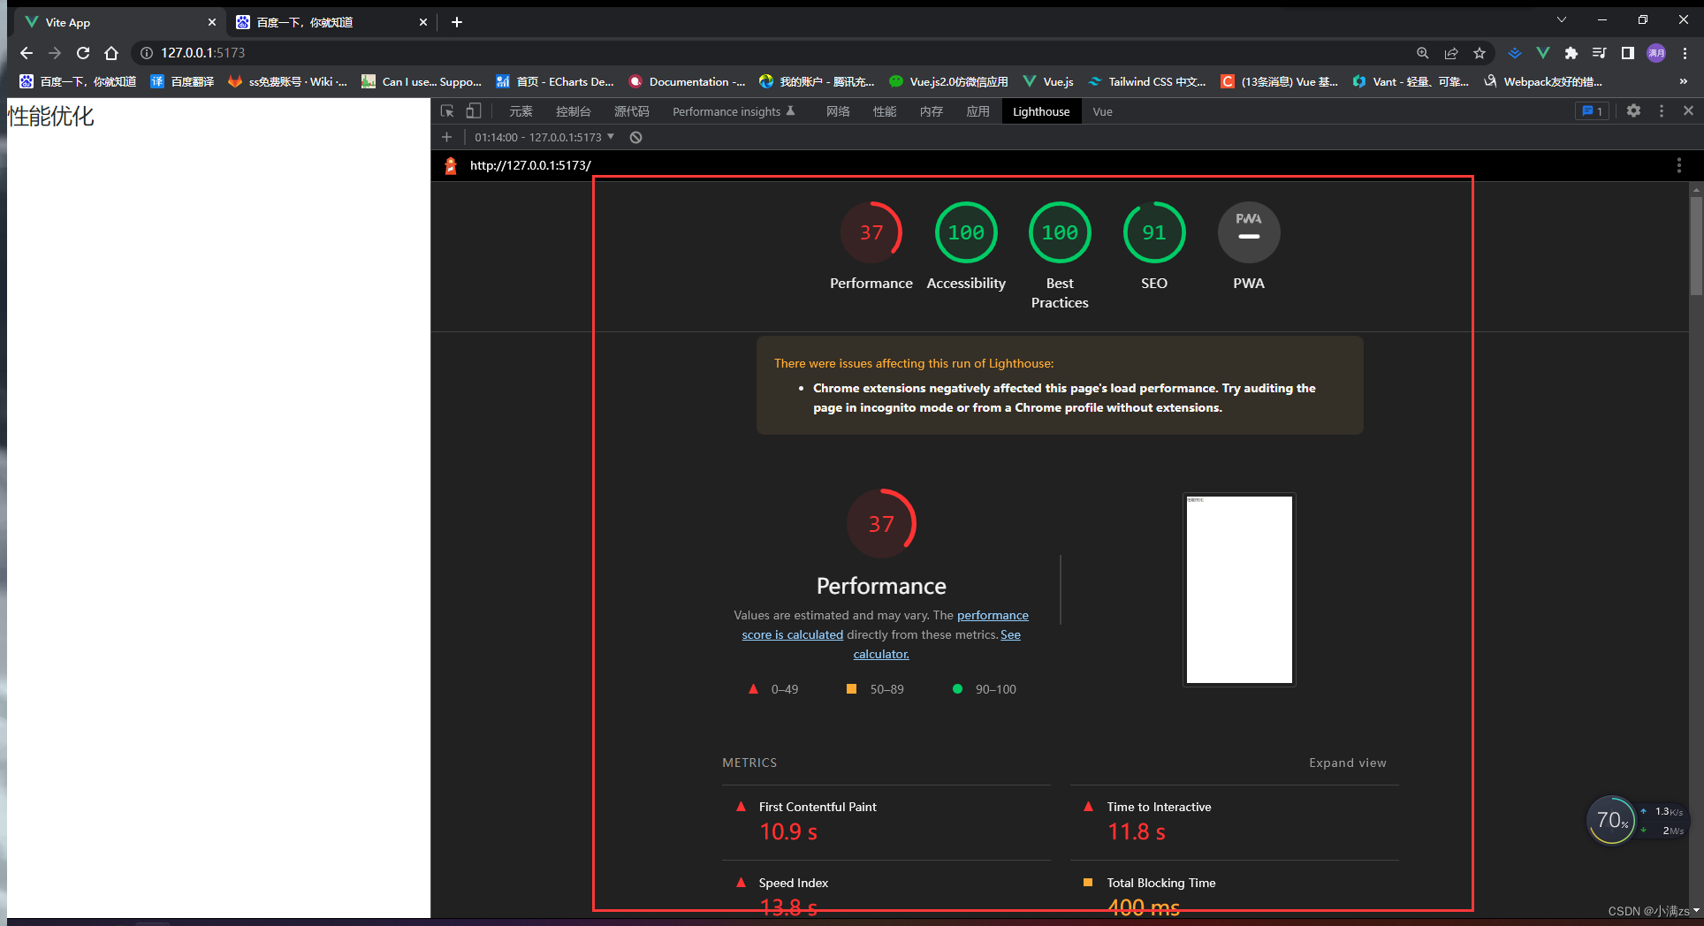The image size is (1704, 926).
Task: Open the user profile avatar
Action: click(x=1656, y=53)
